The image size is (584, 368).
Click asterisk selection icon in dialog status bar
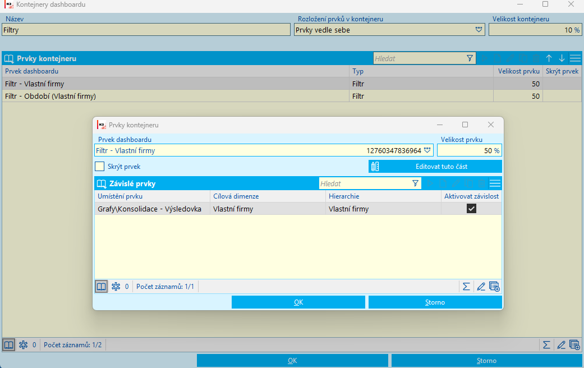coord(116,287)
